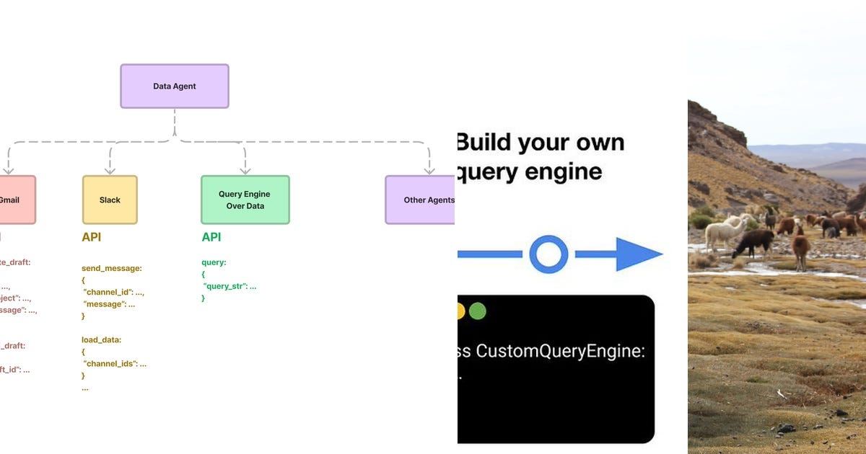Switch to the Slack API tab
This screenshot has height=454, width=866.
coord(90,236)
